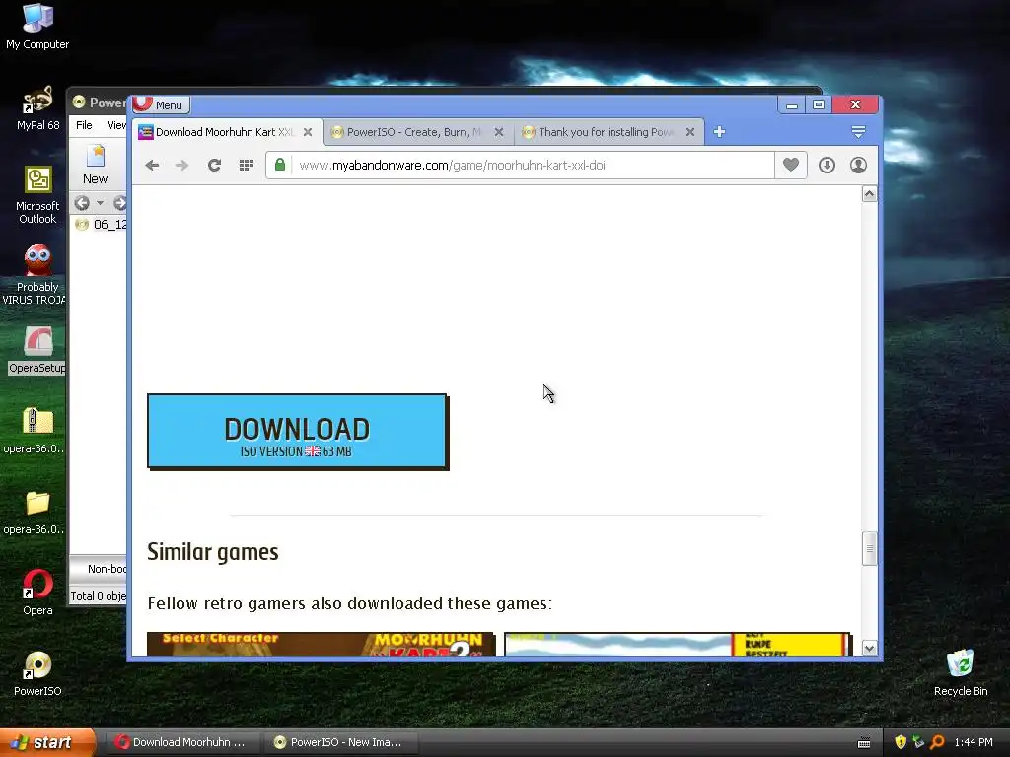Screen dimensions: 1010x757
Task: Click Non-boot status label in PowerISO
Action: (107, 569)
